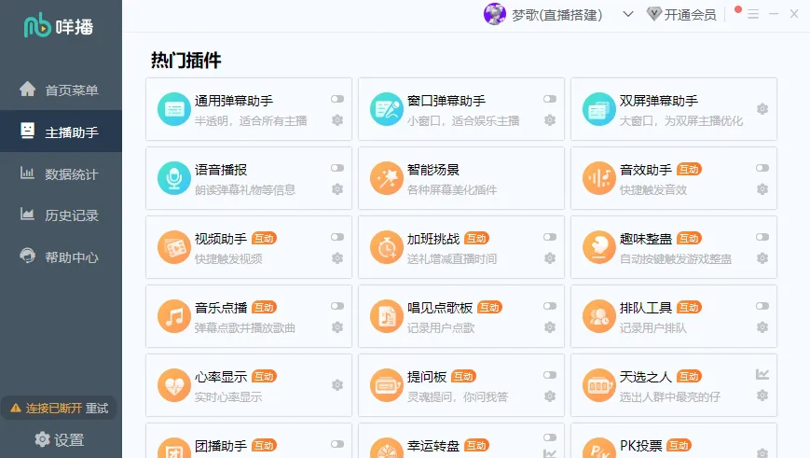Open settings gear for 趣味整蛊
This screenshot has width=810, height=458.
(x=762, y=258)
